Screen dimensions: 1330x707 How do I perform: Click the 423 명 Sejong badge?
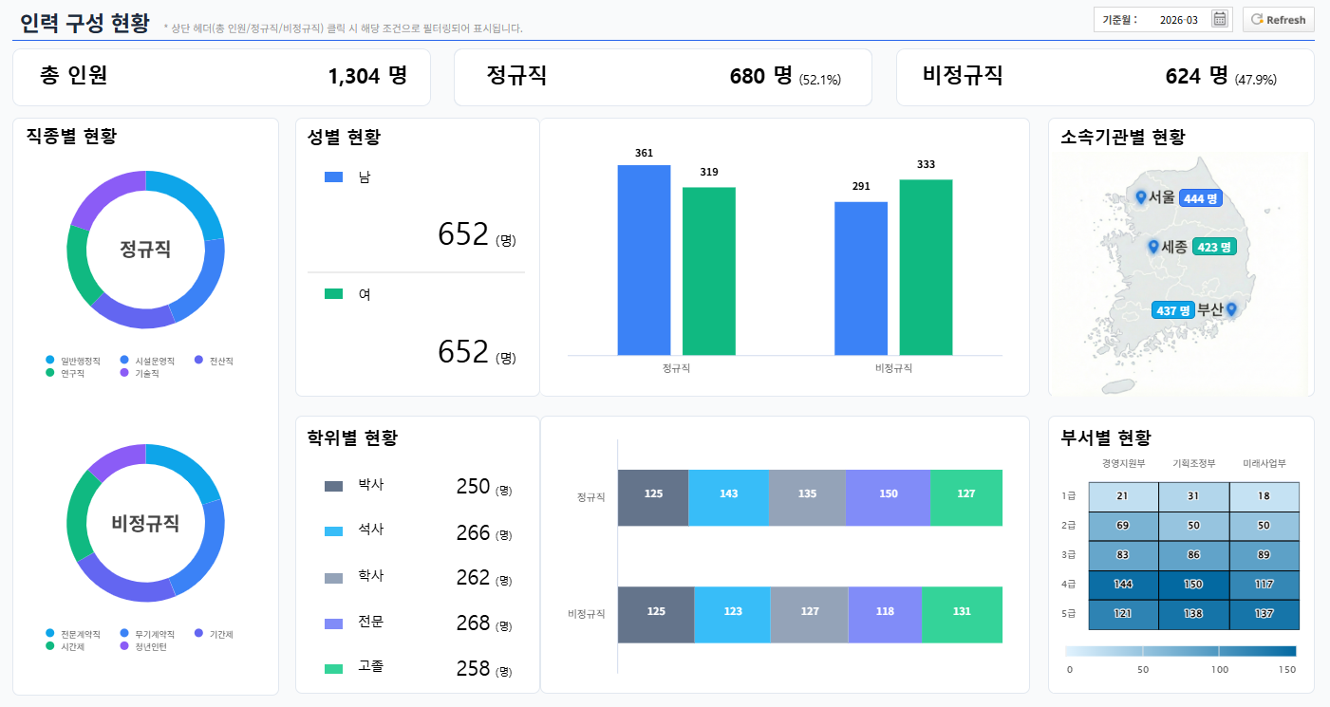tap(1214, 247)
